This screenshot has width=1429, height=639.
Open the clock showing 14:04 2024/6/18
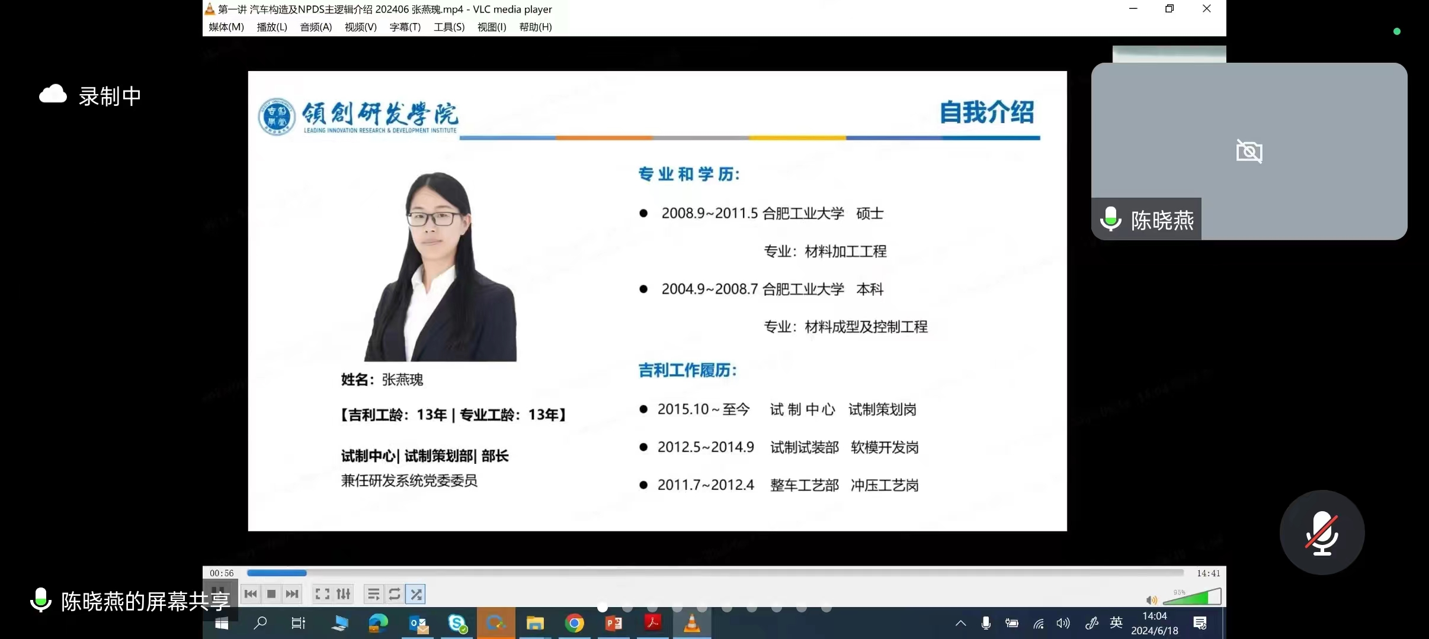[x=1155, y=623]
